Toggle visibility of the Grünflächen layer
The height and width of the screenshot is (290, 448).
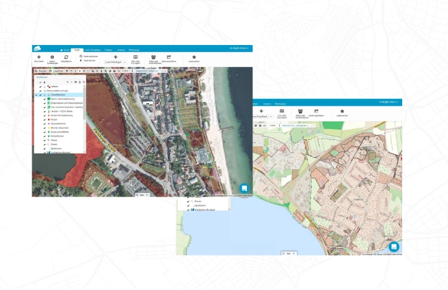pyautogui.click(x=40, y=95)
